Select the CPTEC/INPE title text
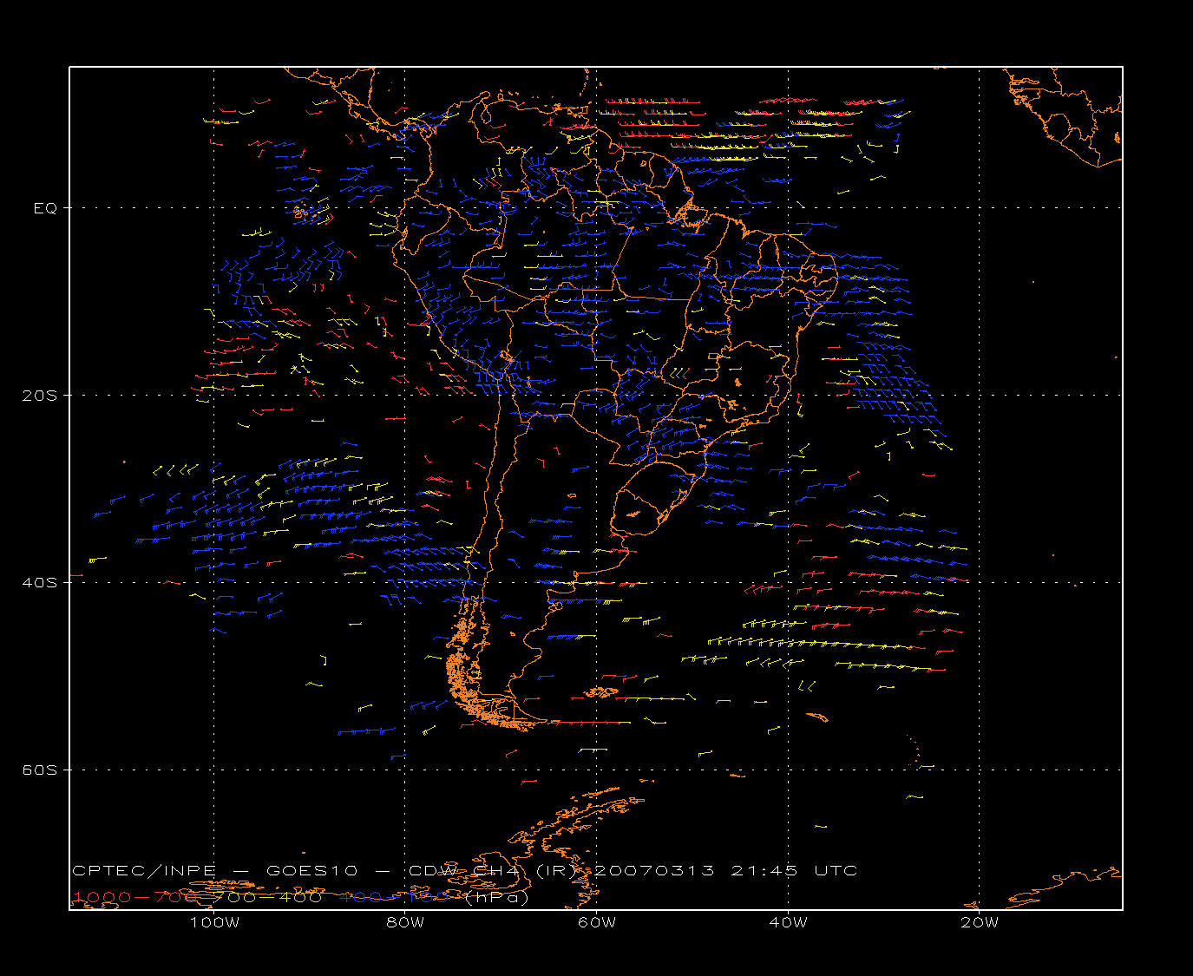The image size is (1193, 976). [144, 870]
